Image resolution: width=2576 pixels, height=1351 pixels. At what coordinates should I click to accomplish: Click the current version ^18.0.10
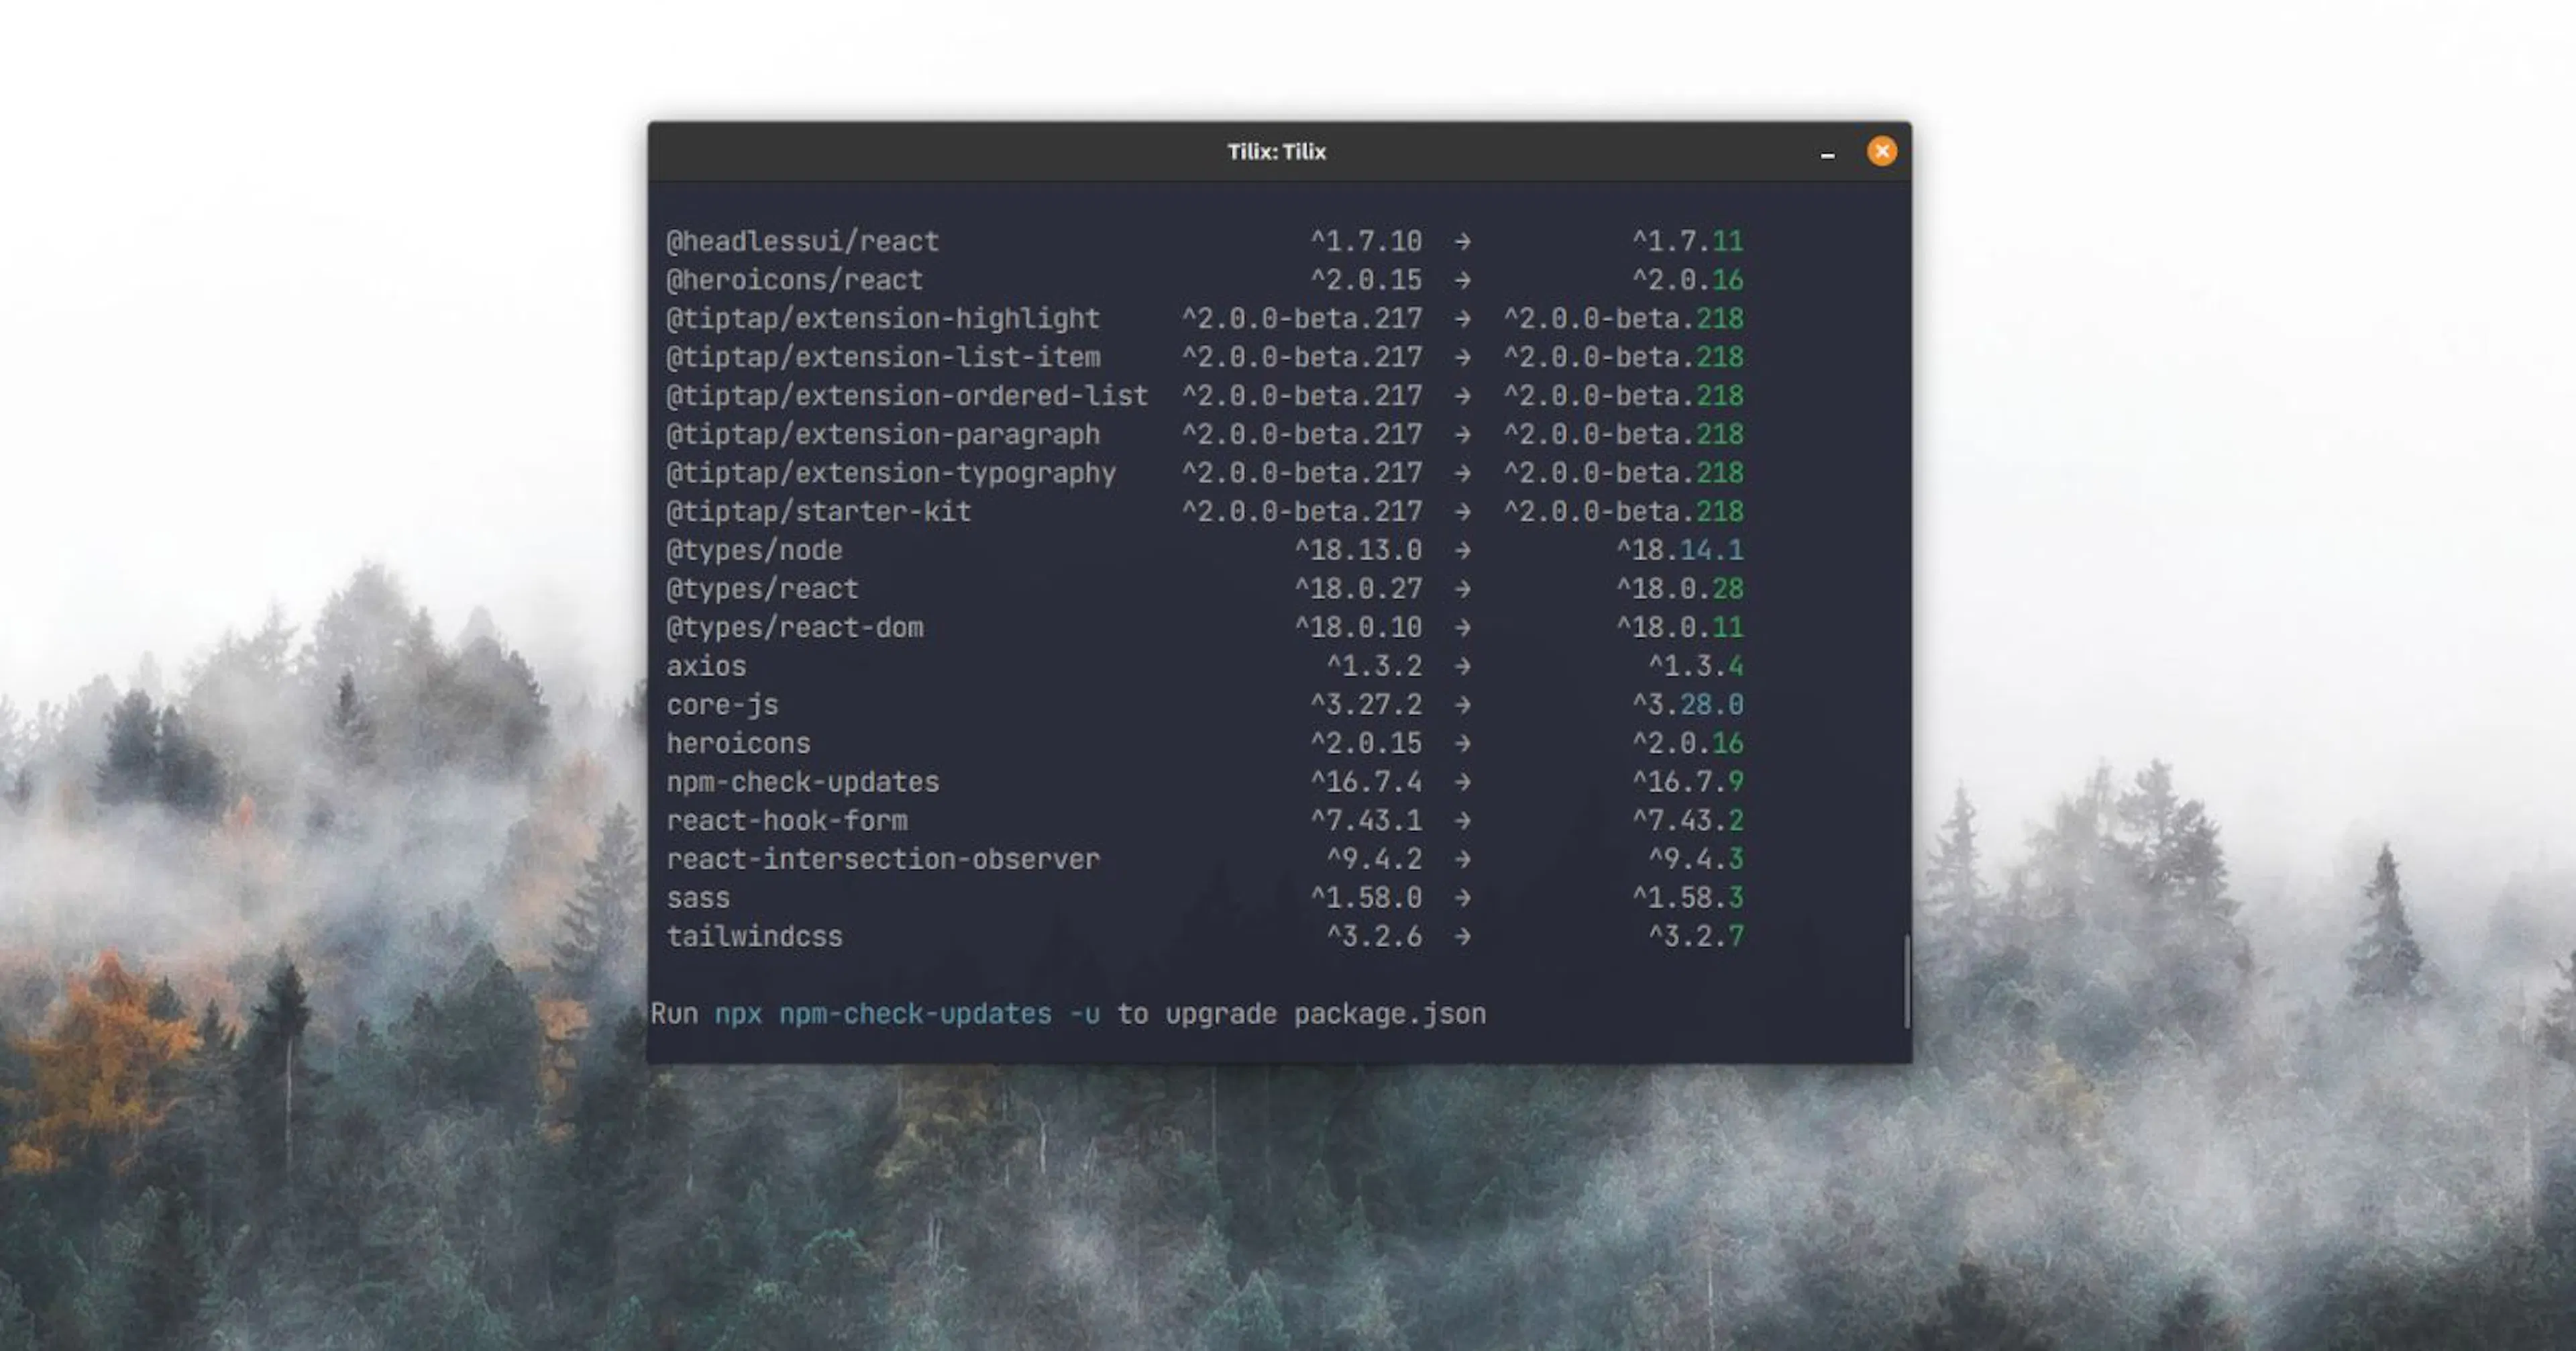pyautogui.click(x=1358, y=628)
